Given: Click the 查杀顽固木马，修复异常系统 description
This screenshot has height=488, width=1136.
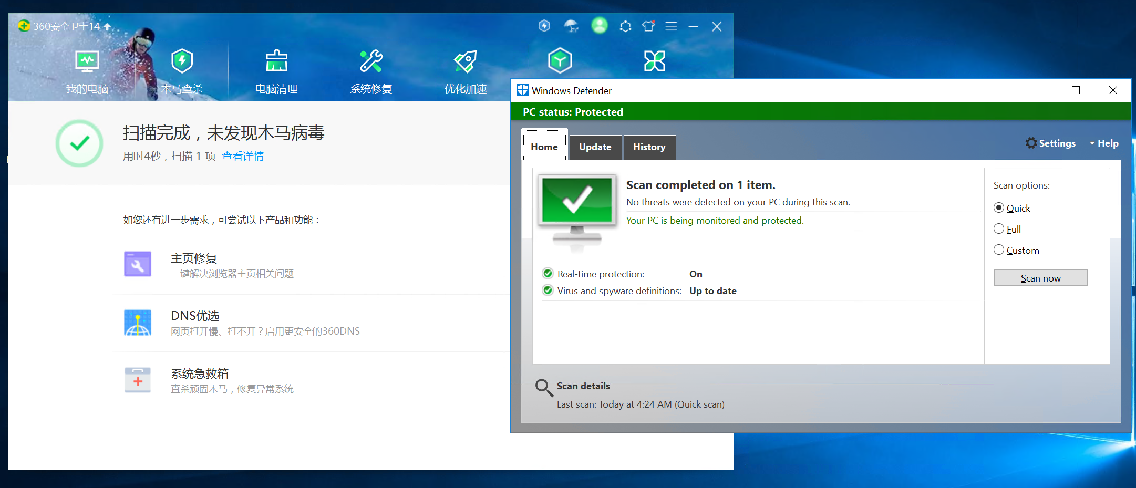Looking at the screenshot, I should tap(232, 389).
